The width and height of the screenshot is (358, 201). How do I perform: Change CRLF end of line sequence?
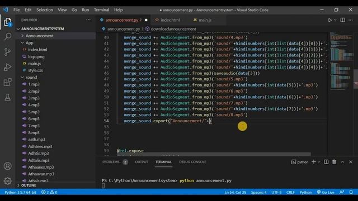click(x=290, y=192)
